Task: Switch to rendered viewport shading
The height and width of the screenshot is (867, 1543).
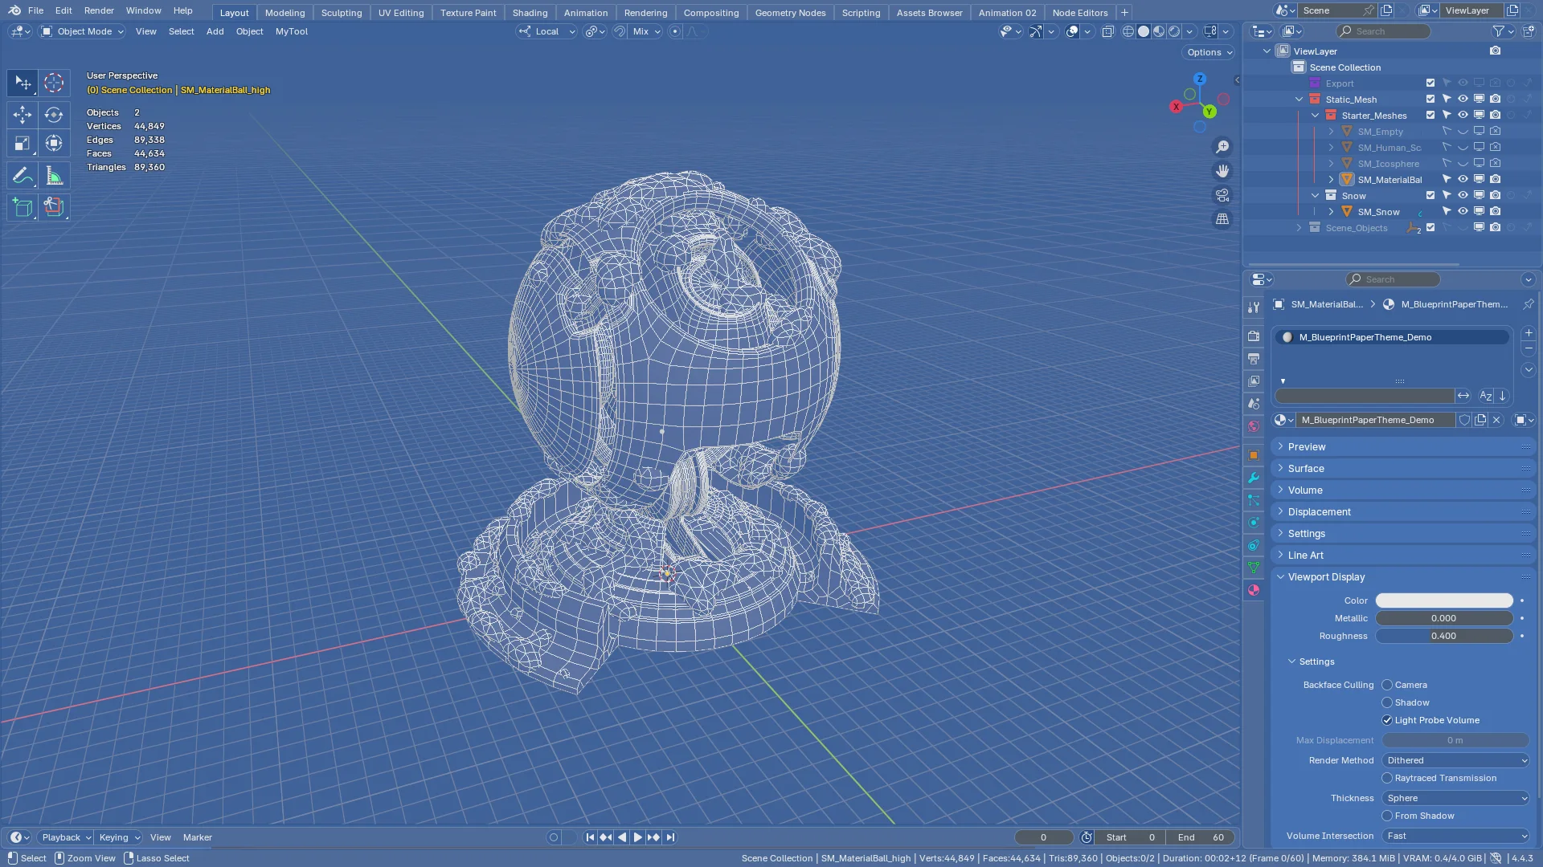Action: (x=1174, y=31)
